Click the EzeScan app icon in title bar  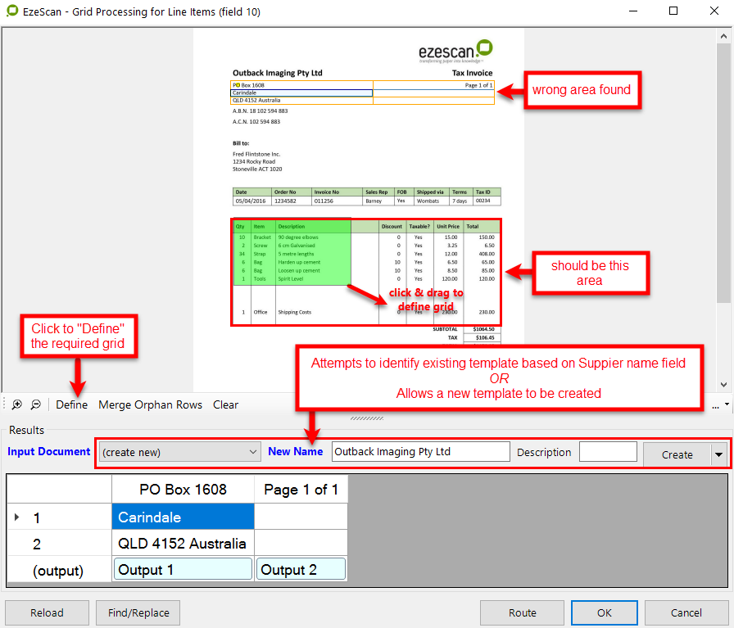pyautogui.click(x=12, y=11)
